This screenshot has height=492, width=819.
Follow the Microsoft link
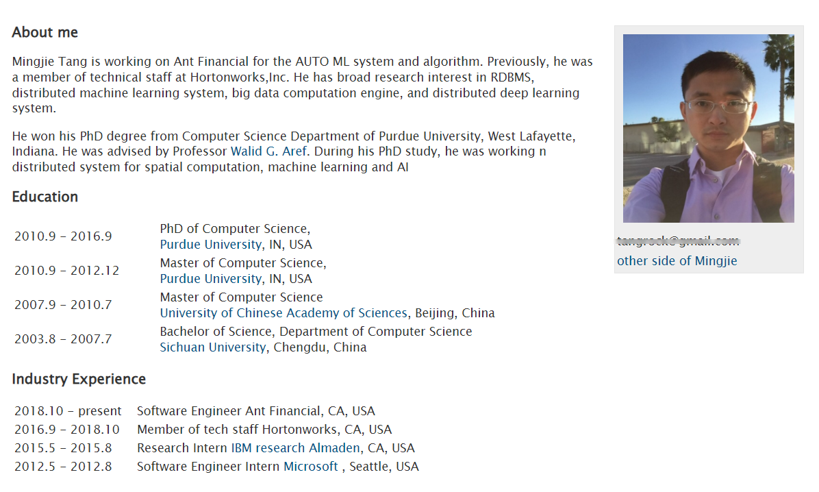311,467
